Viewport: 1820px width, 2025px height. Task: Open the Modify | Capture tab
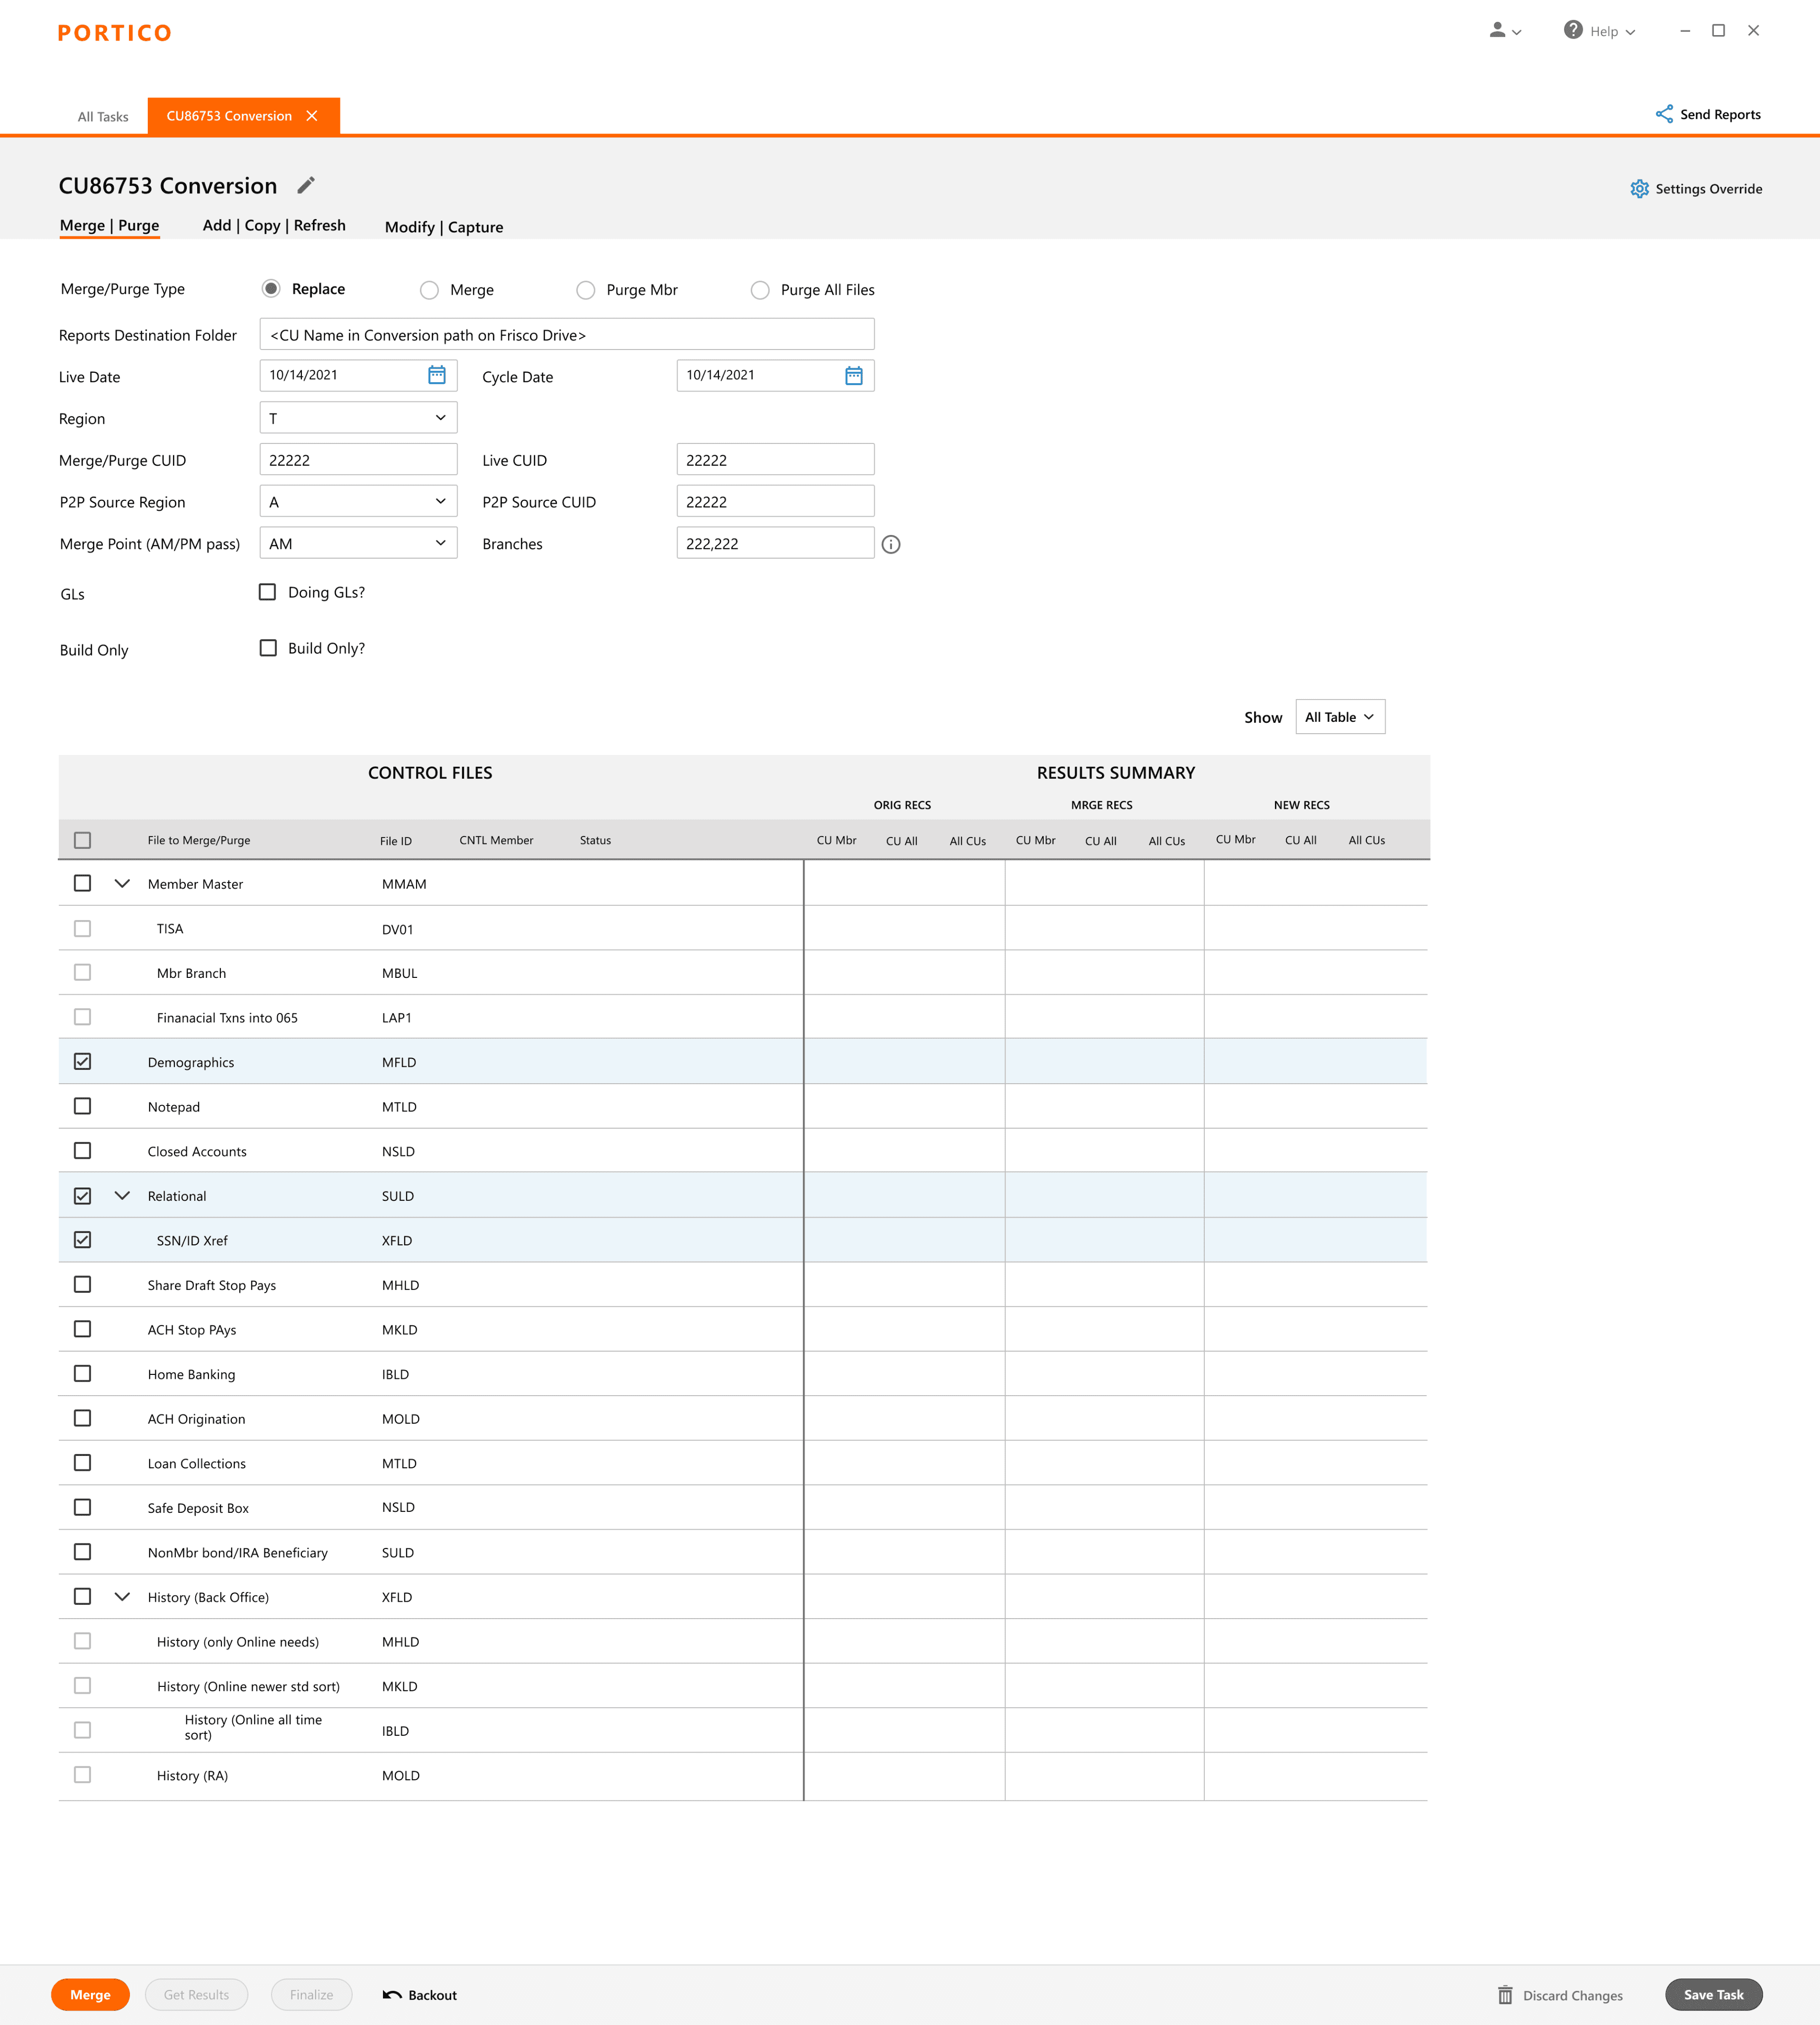(x=444, y=227)
